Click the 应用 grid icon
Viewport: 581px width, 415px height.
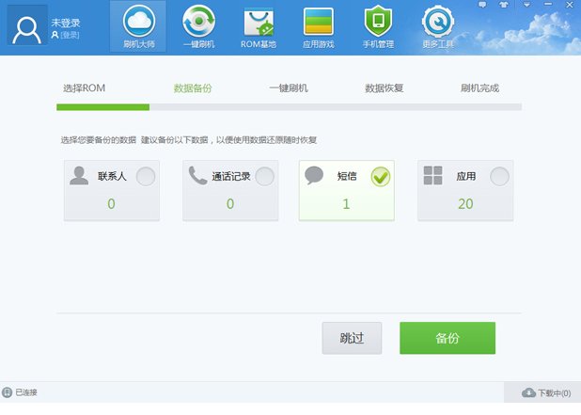(432, 175)
